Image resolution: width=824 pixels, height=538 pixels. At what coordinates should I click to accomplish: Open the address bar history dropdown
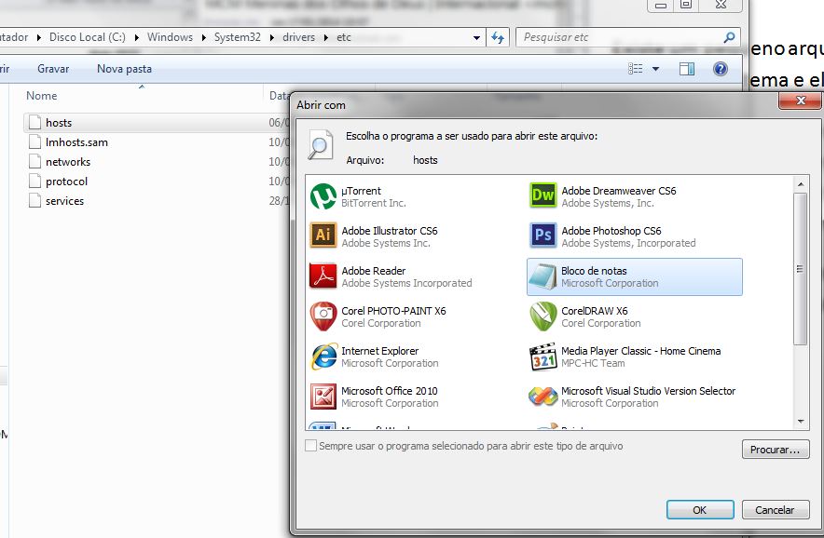(x=476, y=38)
